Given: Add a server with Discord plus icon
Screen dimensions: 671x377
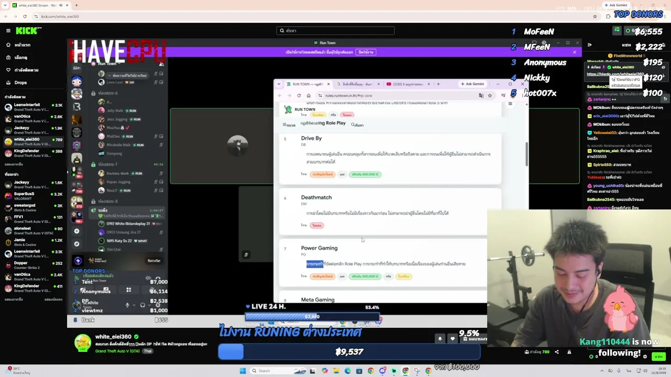Looking at the screenshot, I should coord(77,231).
